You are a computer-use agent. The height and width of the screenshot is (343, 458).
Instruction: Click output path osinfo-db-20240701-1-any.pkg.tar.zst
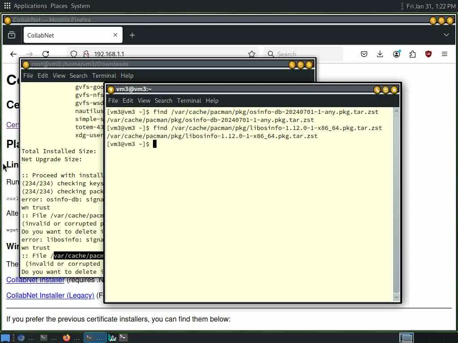click(210, 120)
